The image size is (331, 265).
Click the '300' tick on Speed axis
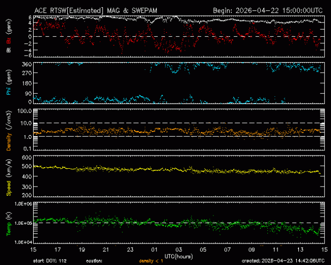[27, 187]
